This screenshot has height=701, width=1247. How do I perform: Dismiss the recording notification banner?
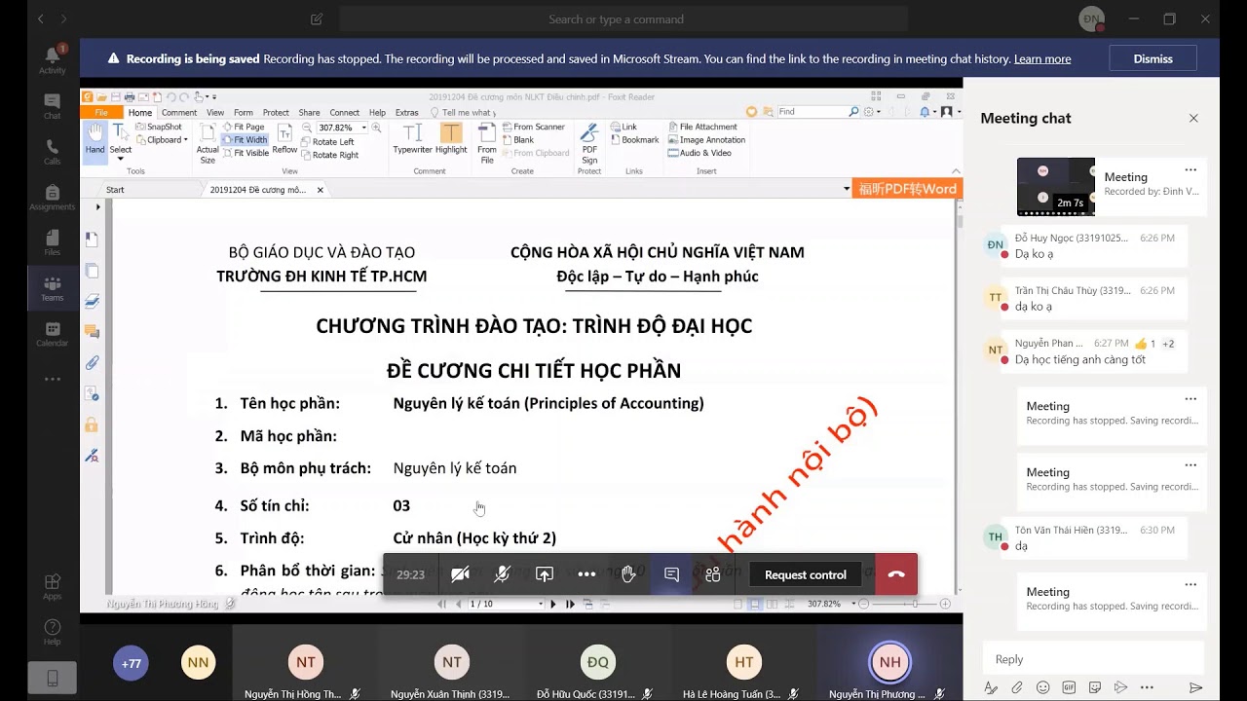1153,59
